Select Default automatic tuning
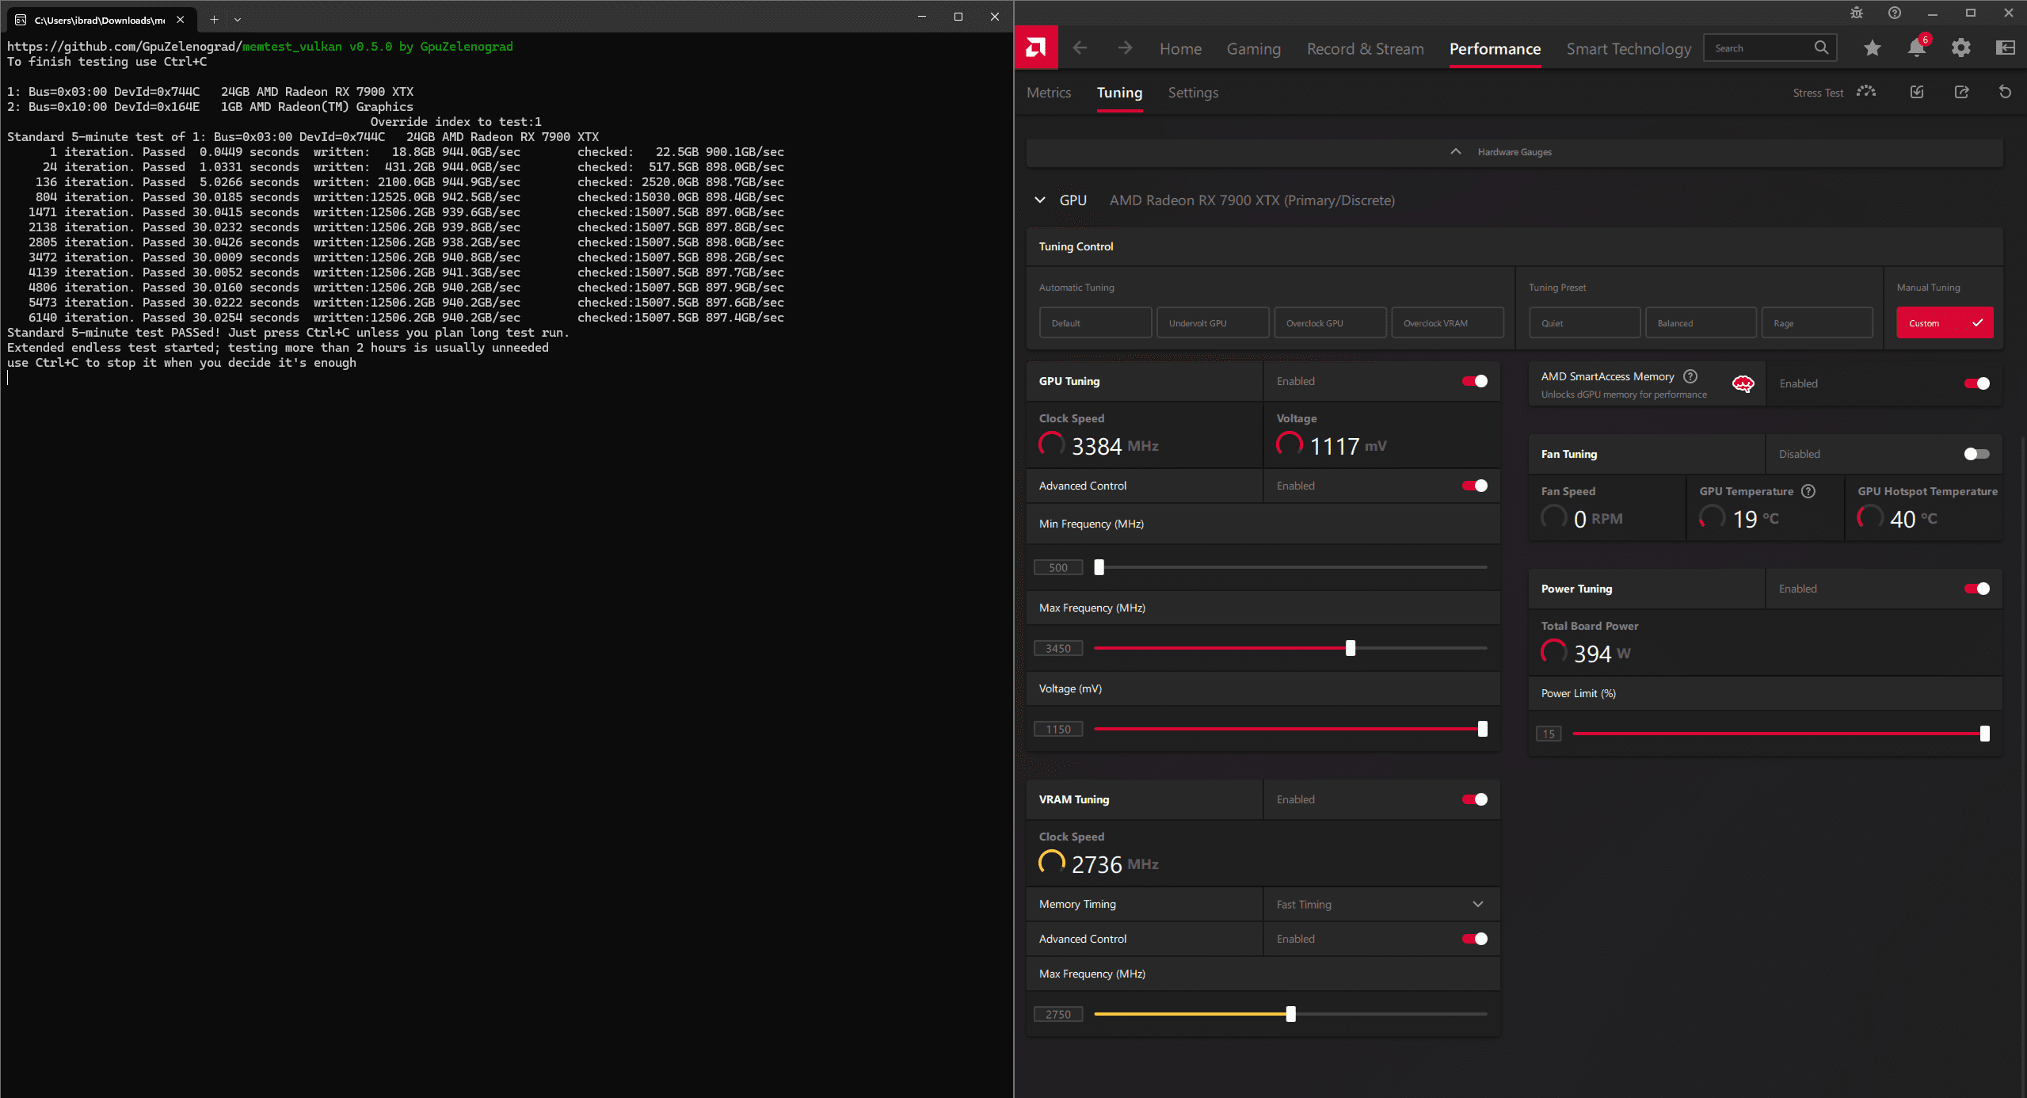Image resolution: width=2027 pixels, height=1098 pixels. pos(1095,322)
